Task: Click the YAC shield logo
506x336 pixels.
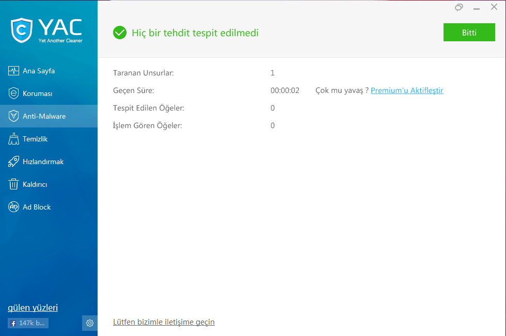Action: pos(22,30)
